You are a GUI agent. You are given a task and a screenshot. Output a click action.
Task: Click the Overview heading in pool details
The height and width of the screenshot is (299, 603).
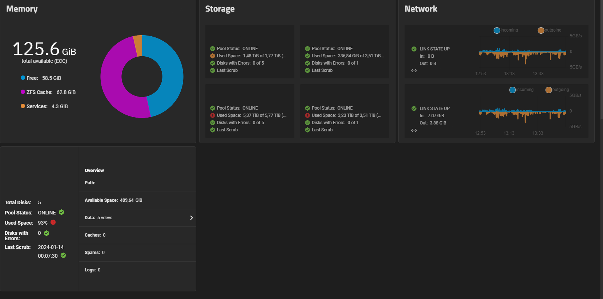[94, 171]
